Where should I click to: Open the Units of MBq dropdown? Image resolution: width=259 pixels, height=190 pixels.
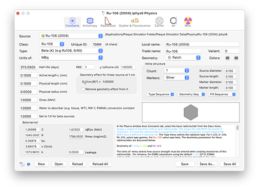coord(71,58)
